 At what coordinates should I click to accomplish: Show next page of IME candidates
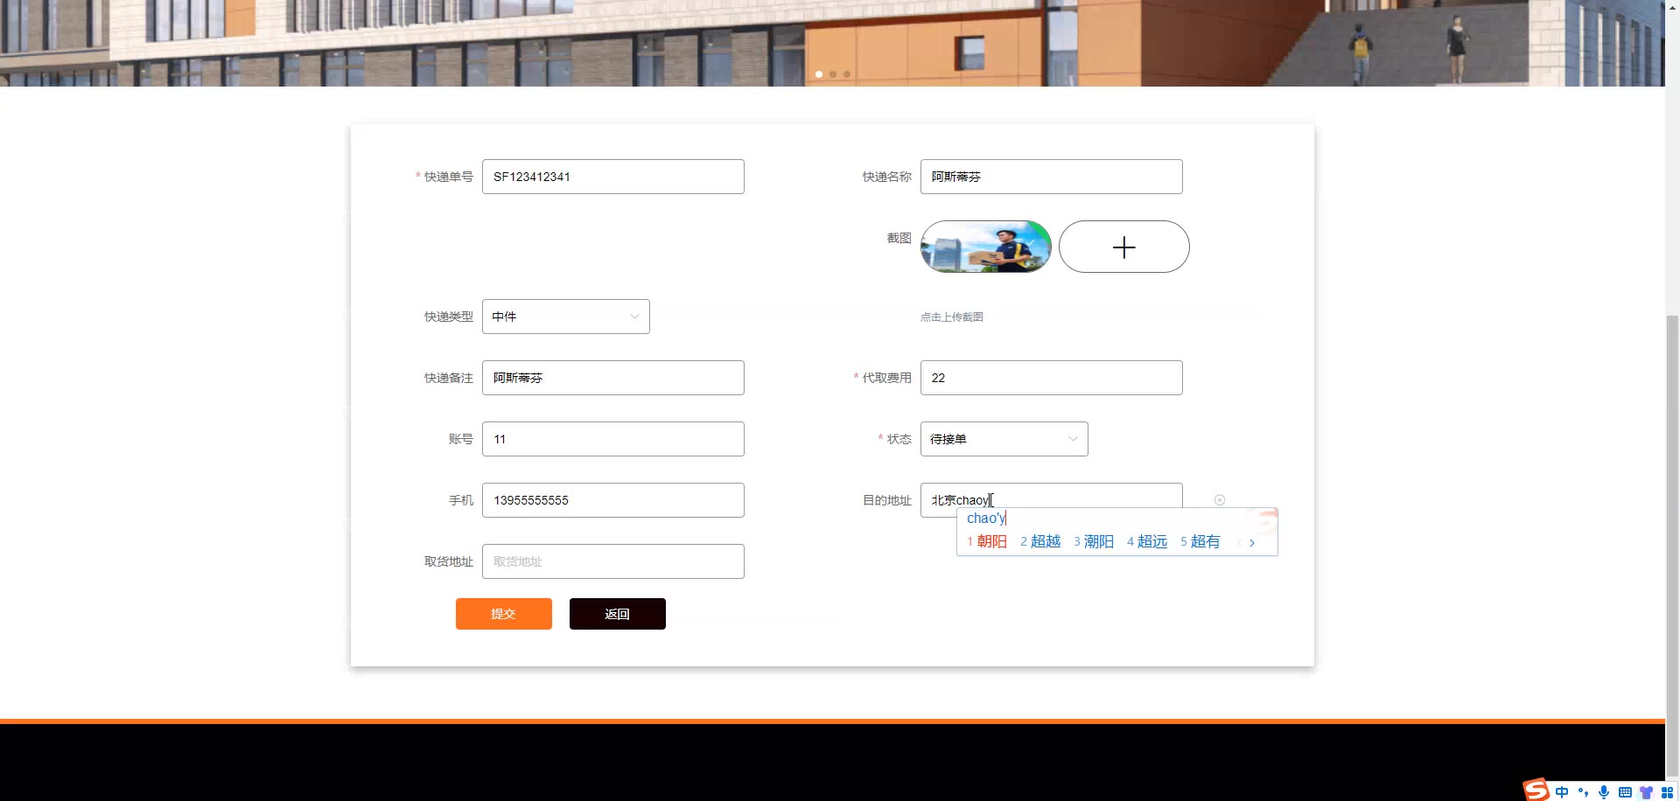click(1252, 543)
